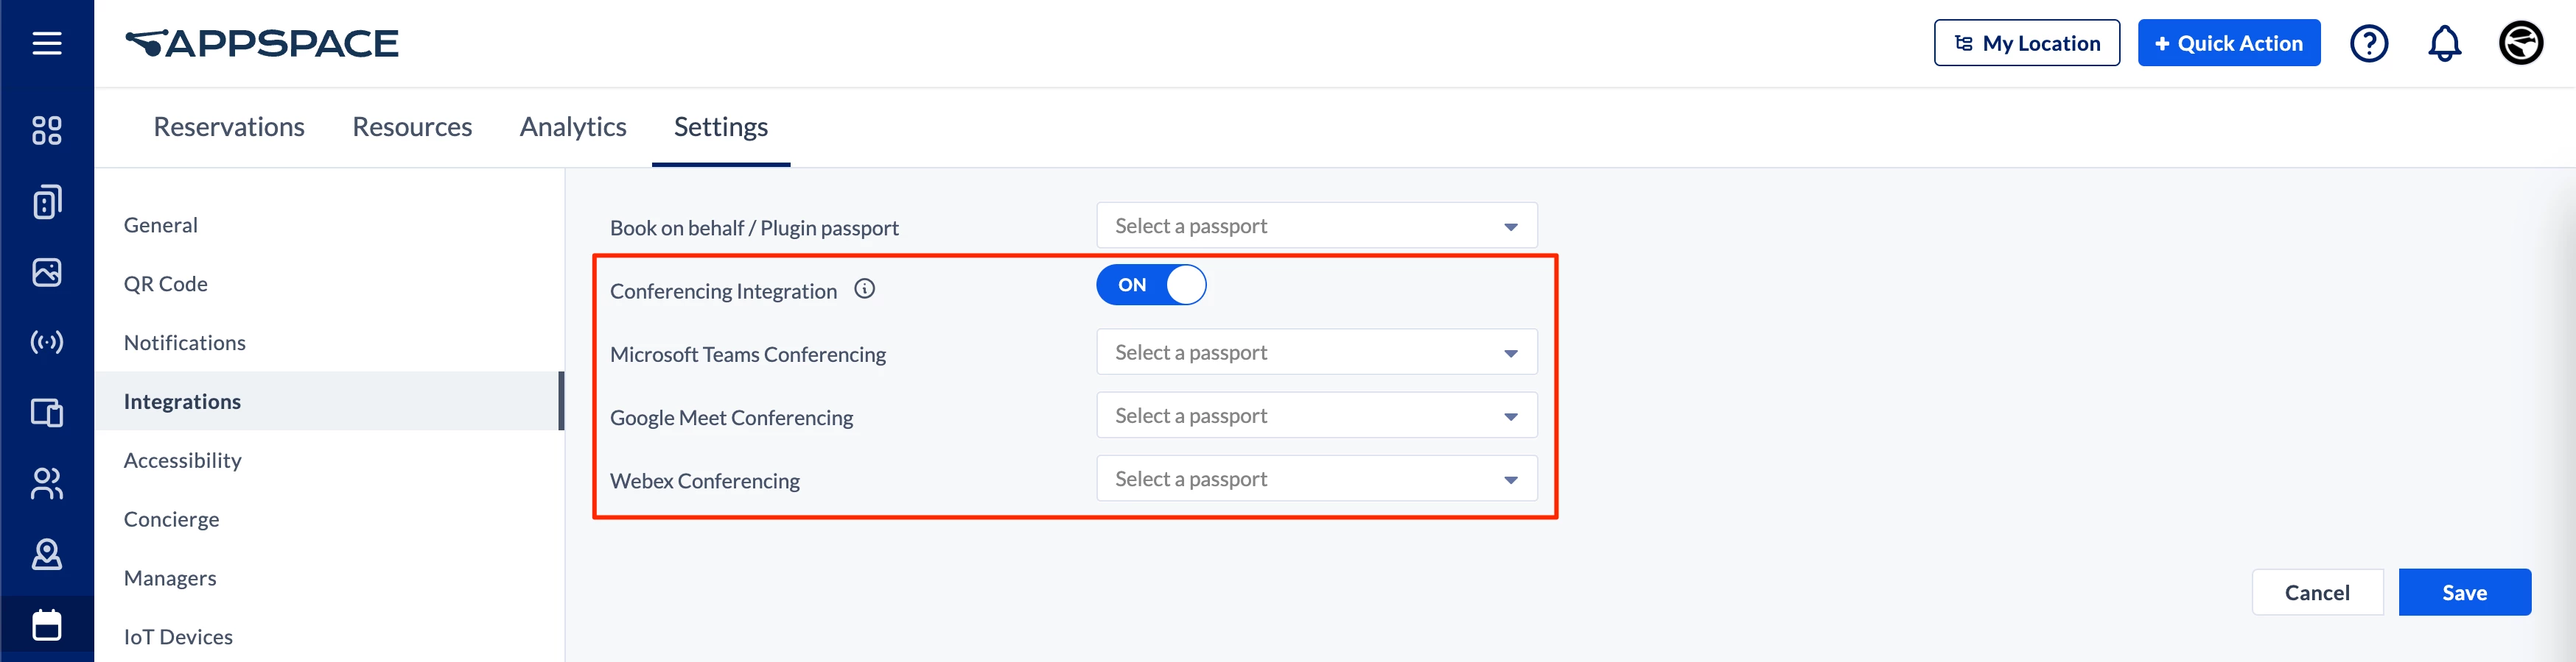
Task: Click the Quick Action button
Action: click(2228, 43)
